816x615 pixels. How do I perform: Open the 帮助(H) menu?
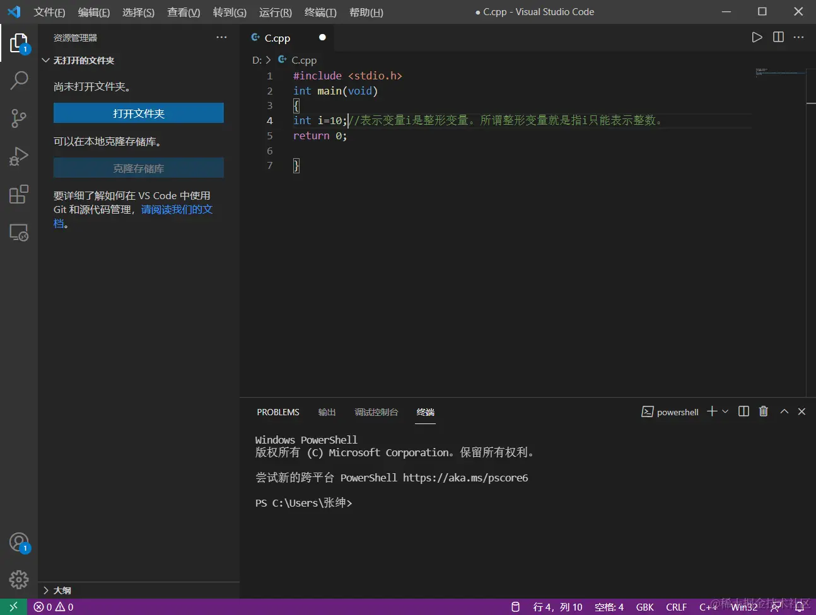[366, 12]
